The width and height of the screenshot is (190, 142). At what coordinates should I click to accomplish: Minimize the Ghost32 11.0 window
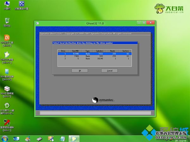click(139, 23)
